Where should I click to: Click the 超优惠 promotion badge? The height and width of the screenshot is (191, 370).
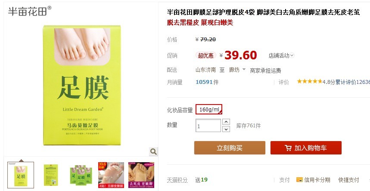click(205, 55)
